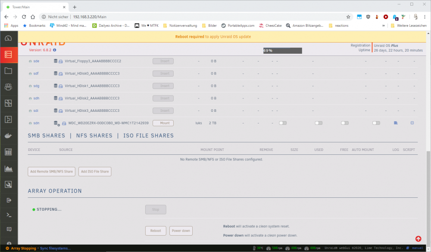The width and height of the screenshot is (431, 252).
Task: Open Chrome home page button
Action: click(x=33, y=17)
